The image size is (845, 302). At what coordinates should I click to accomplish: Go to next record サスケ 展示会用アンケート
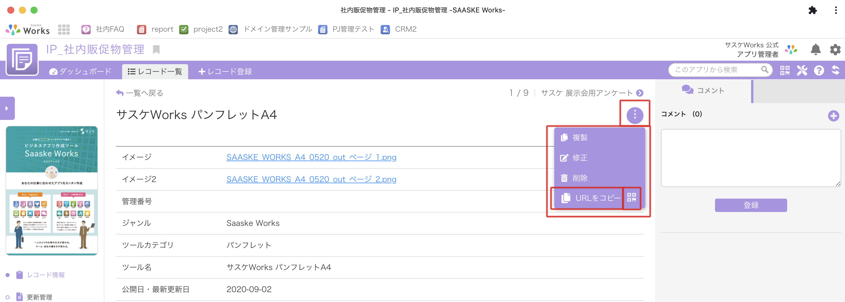[586, 93]
